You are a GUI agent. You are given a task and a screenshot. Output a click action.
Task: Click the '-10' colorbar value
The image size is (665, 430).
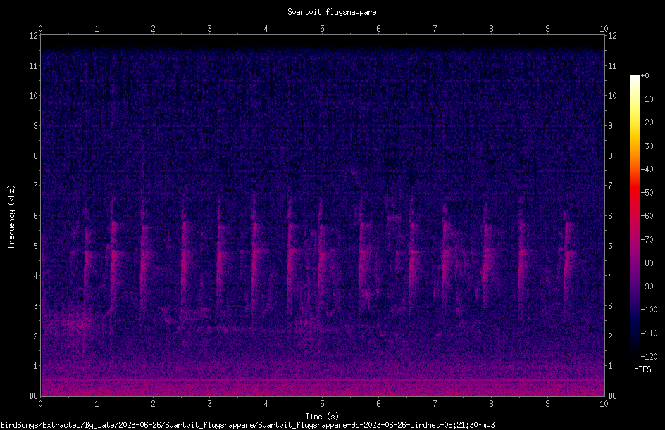click(647, 99)
